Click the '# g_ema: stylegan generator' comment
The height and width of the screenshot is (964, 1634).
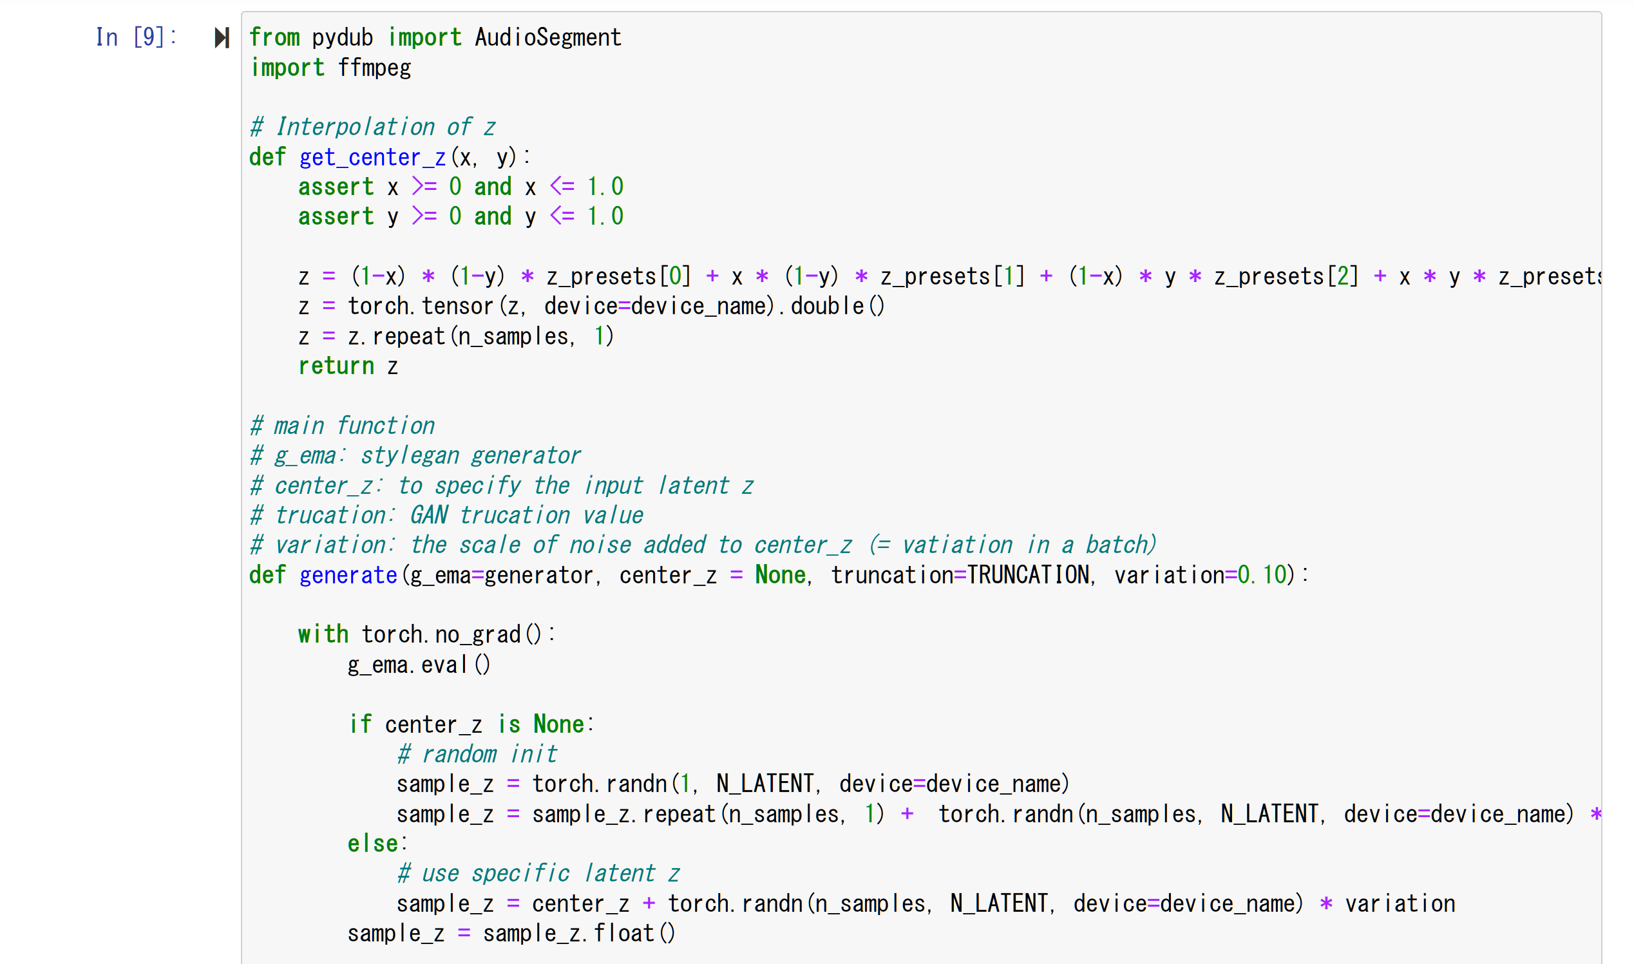coord(415,456)
